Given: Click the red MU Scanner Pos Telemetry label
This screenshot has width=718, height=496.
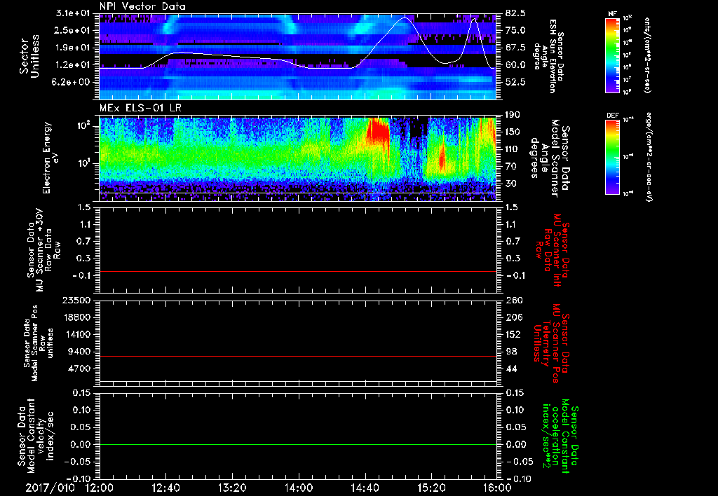Looking at the screenshot, I should [551, 343].
